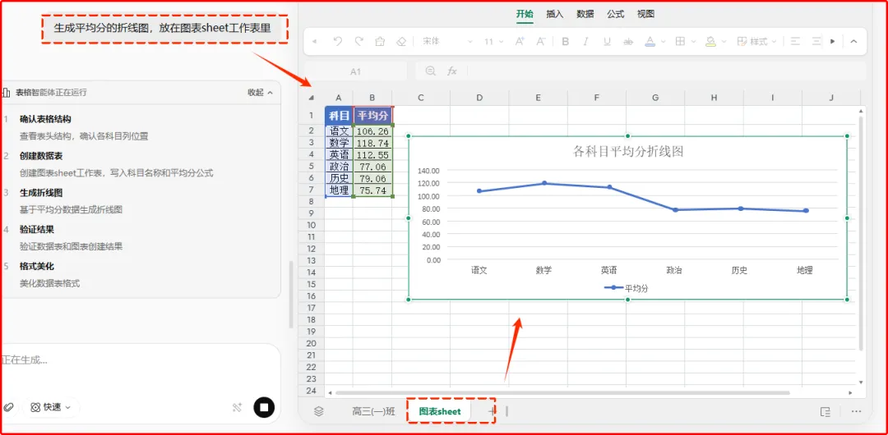
Task: Open the 宋体 font family dropdown
Action: tap(446, 41)
